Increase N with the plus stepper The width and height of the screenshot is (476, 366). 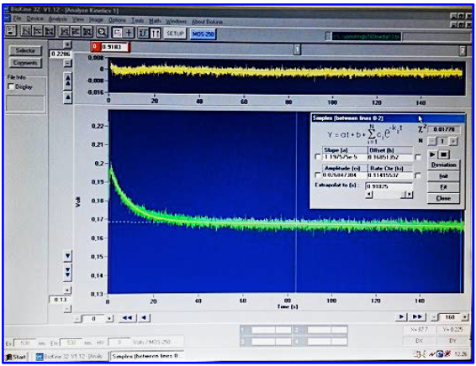(453, 141)
